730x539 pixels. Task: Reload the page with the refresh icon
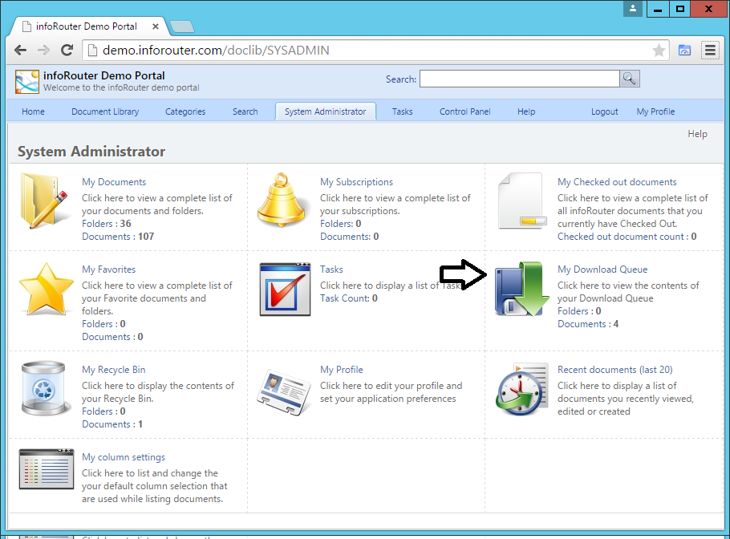(x=67, y=50)
